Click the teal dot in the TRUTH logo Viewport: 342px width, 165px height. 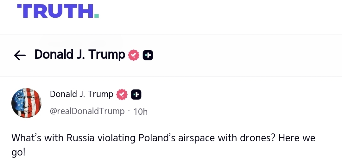point(97,15)
